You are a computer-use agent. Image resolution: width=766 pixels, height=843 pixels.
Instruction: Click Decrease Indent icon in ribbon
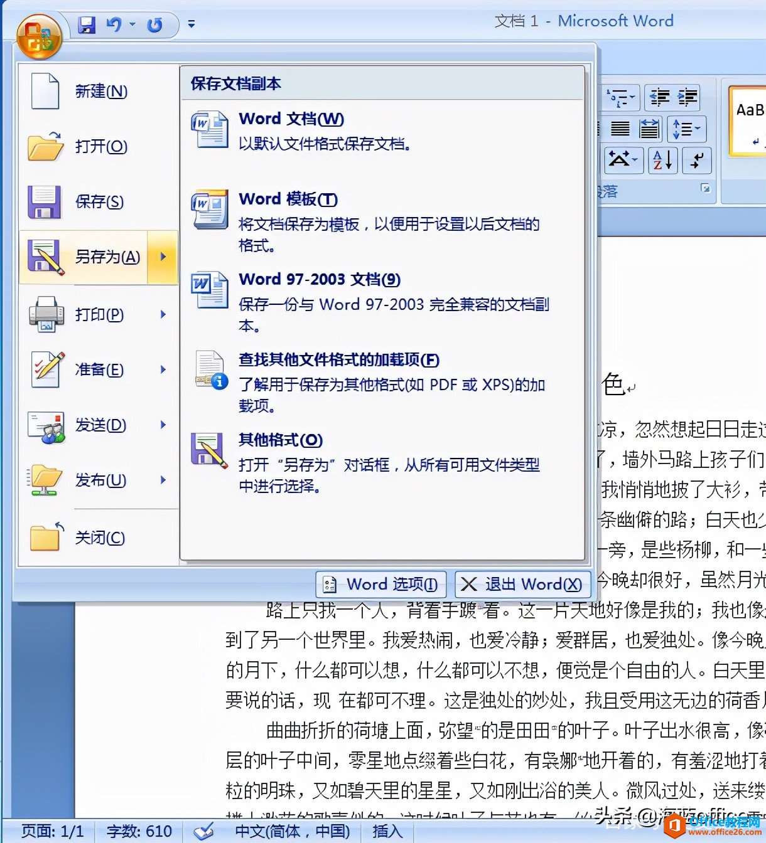tap(660, 97)
